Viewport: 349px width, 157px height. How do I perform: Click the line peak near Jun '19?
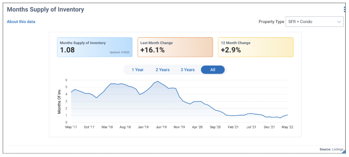tap(158, 81)
